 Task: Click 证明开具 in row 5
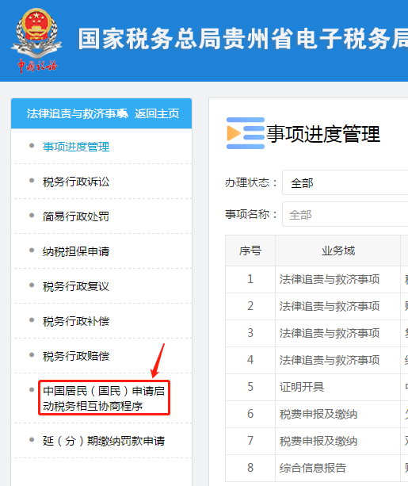(302, 387)
